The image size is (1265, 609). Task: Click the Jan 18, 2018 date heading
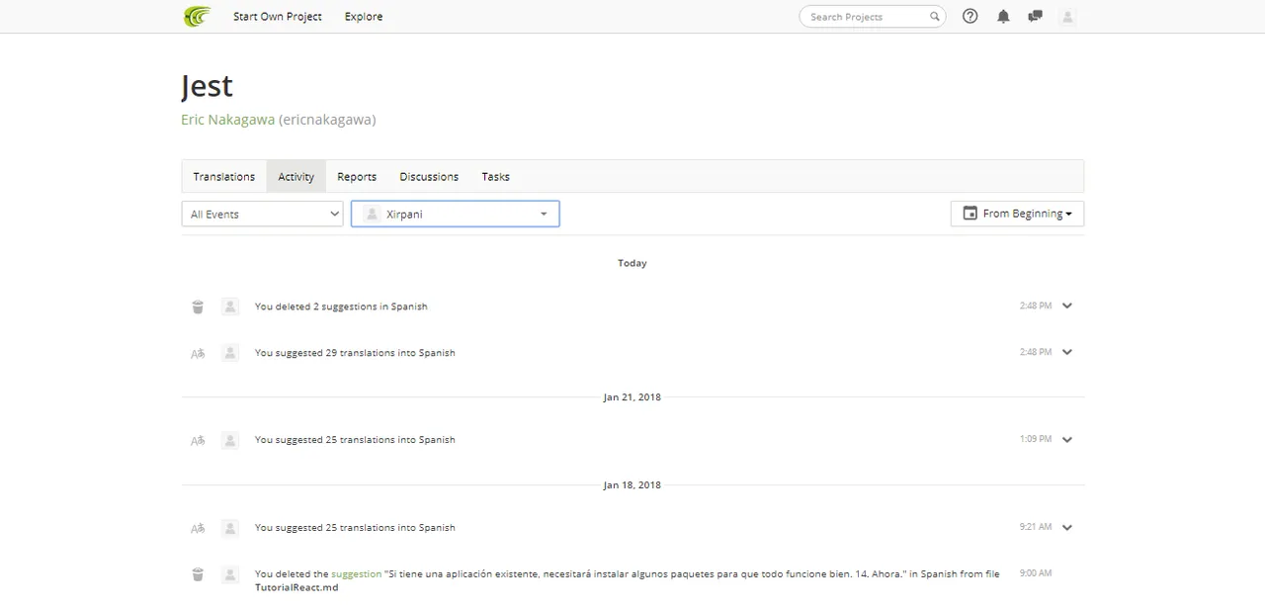[x=632, y=485]
